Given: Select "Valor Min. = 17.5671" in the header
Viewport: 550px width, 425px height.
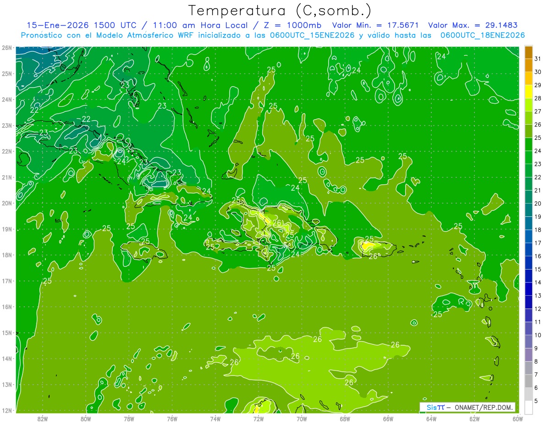Looking at the screenshot, I should [375, 26].
